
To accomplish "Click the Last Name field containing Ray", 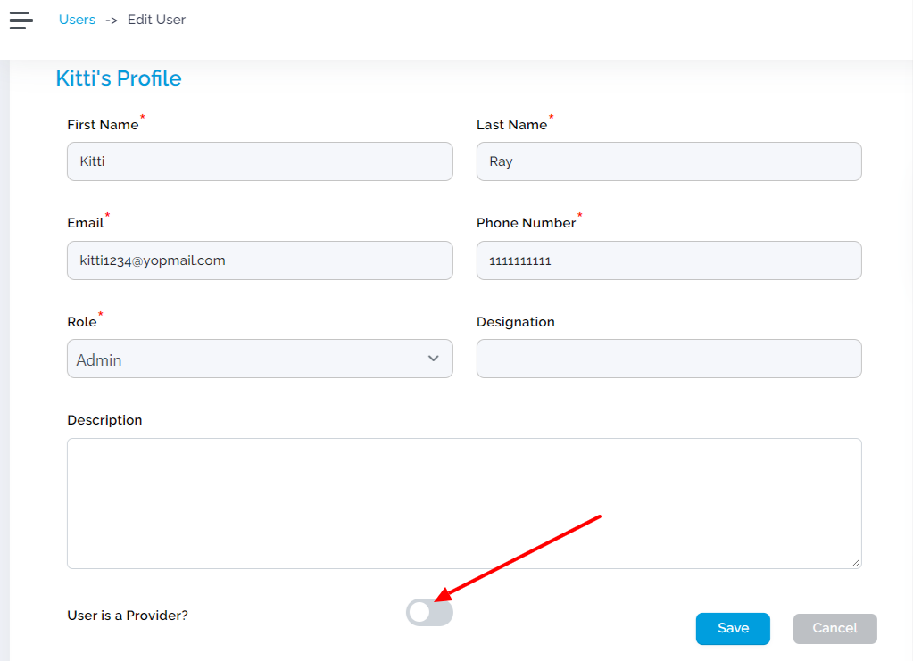I will click(669, 161).
